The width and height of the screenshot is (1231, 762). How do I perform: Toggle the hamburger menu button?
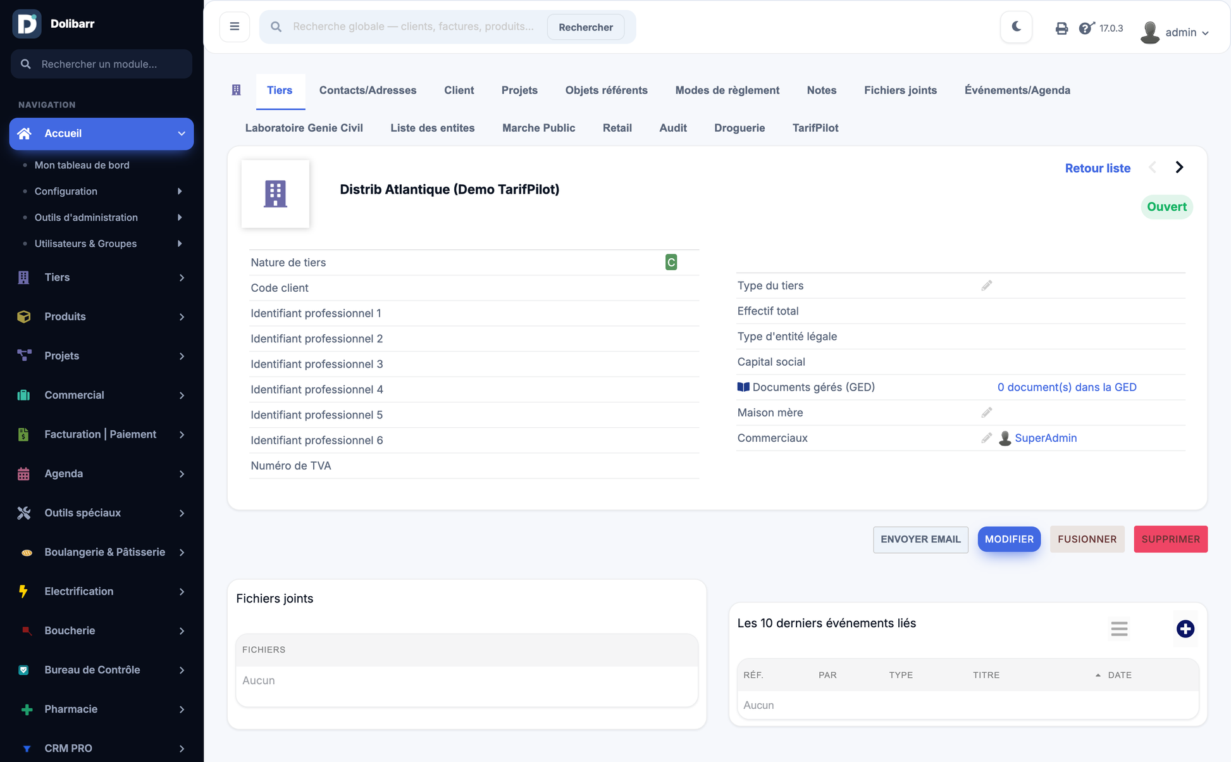[235, 27]
